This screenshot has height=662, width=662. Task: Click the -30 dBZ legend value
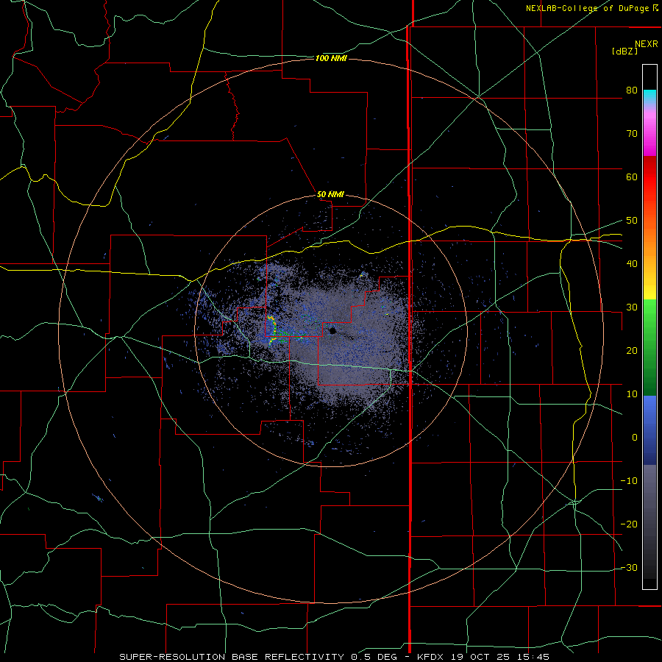pos(629,568)
